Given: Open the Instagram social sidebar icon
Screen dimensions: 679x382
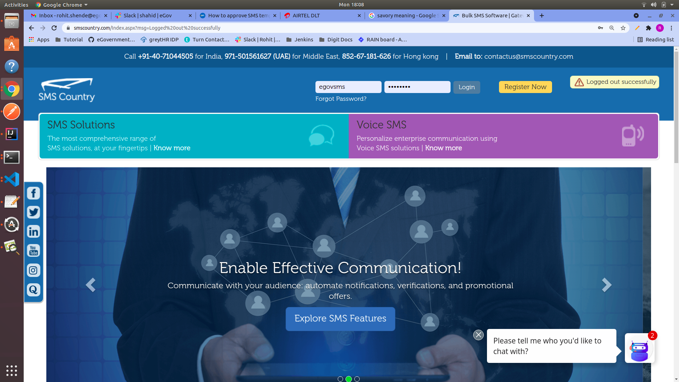Looking at the screenshot, I should [33, 270].
